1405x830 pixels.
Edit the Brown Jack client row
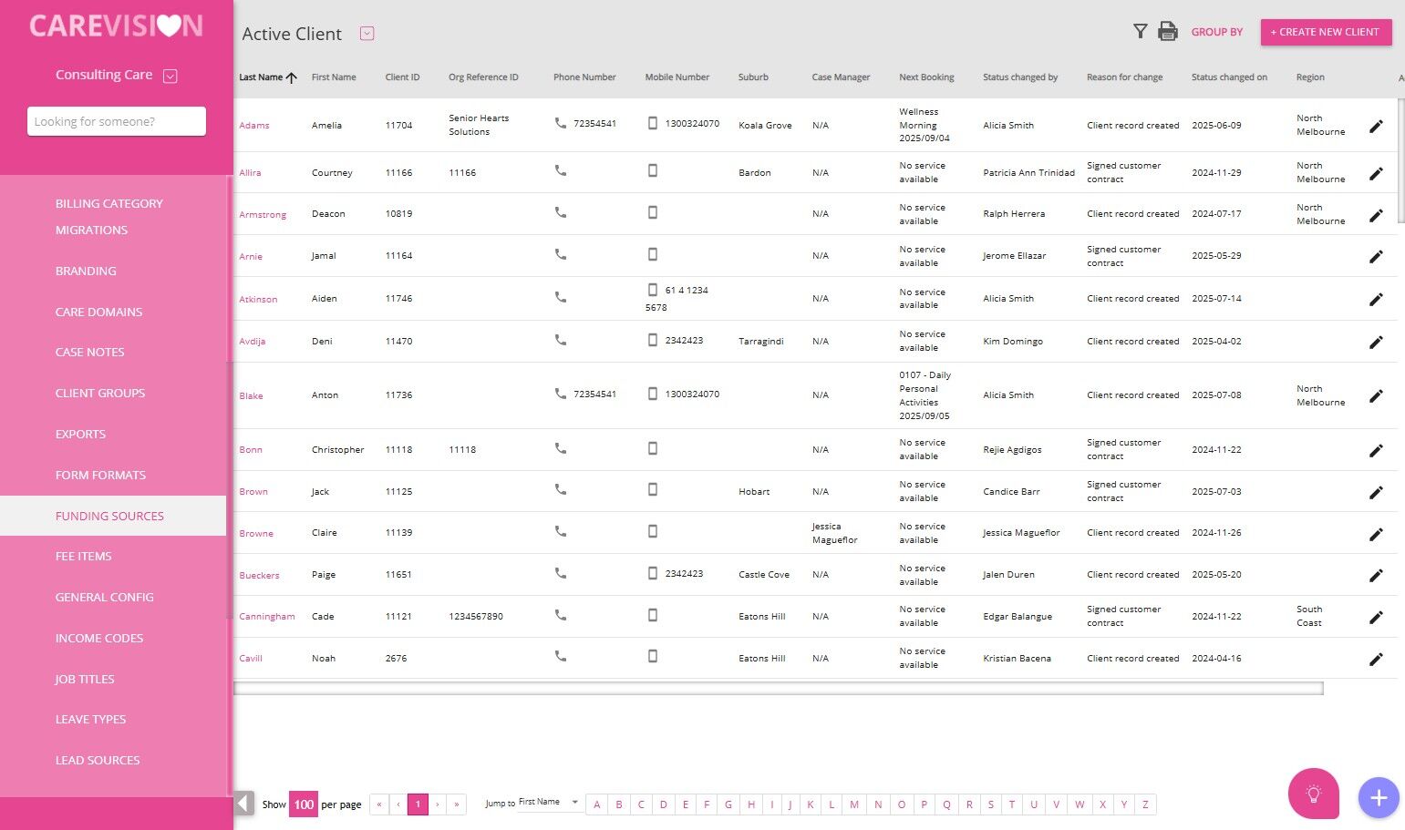pyautogui.click(x=1376, y=493)
